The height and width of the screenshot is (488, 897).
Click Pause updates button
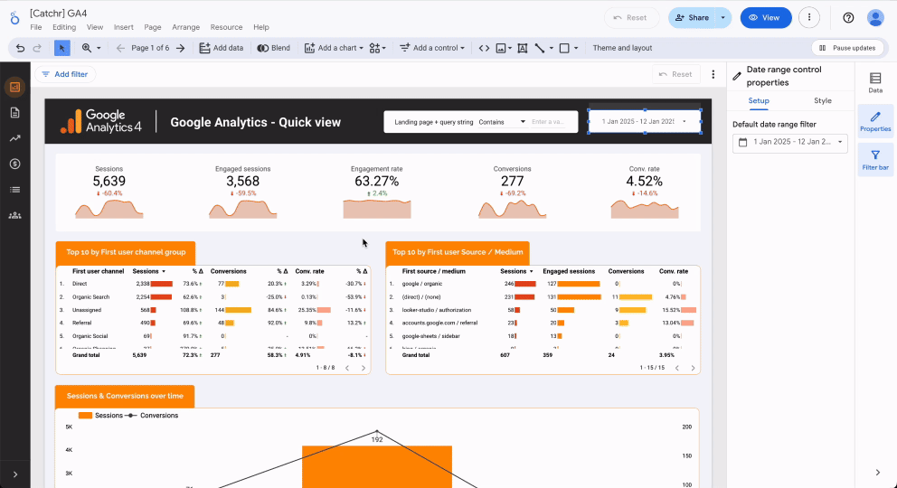tap(848, 48)
